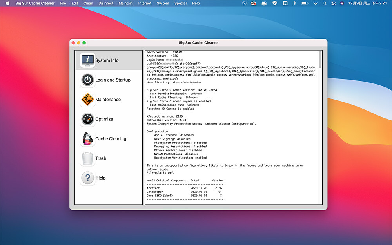Open the Help menu in menu bar

tap(196, 3)
